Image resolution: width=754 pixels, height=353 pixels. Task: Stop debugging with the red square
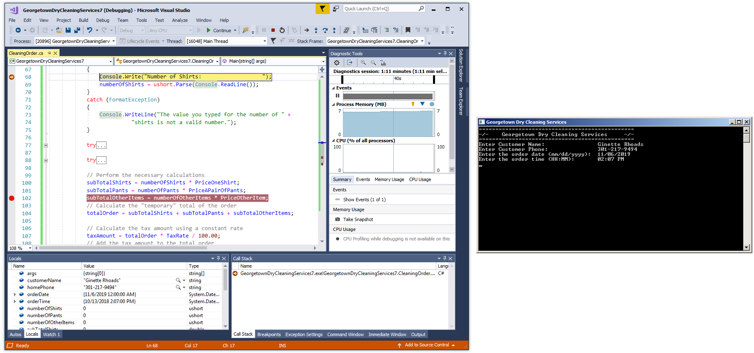click(x=273, y=30)
